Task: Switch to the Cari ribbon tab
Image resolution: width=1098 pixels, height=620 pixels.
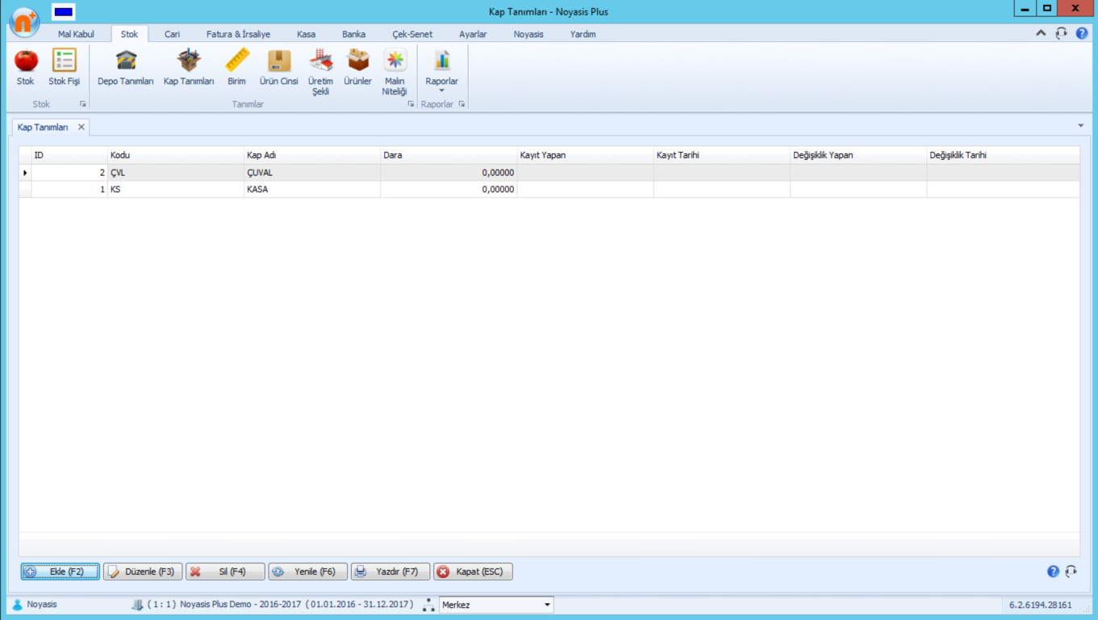Action: (x=172, y=35)
